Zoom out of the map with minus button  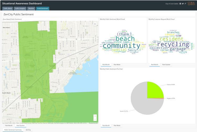95,119
